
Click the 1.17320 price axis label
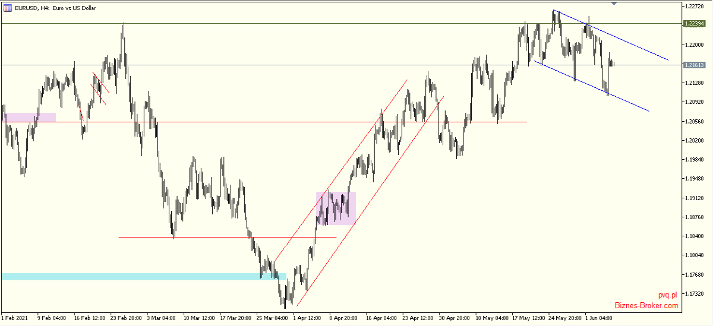click(x=695, y=294)
